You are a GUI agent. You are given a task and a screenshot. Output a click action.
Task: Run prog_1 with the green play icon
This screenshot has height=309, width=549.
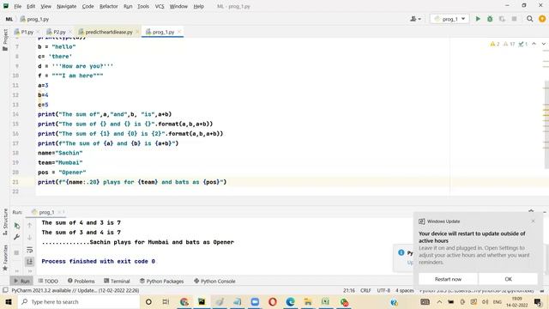478,19
